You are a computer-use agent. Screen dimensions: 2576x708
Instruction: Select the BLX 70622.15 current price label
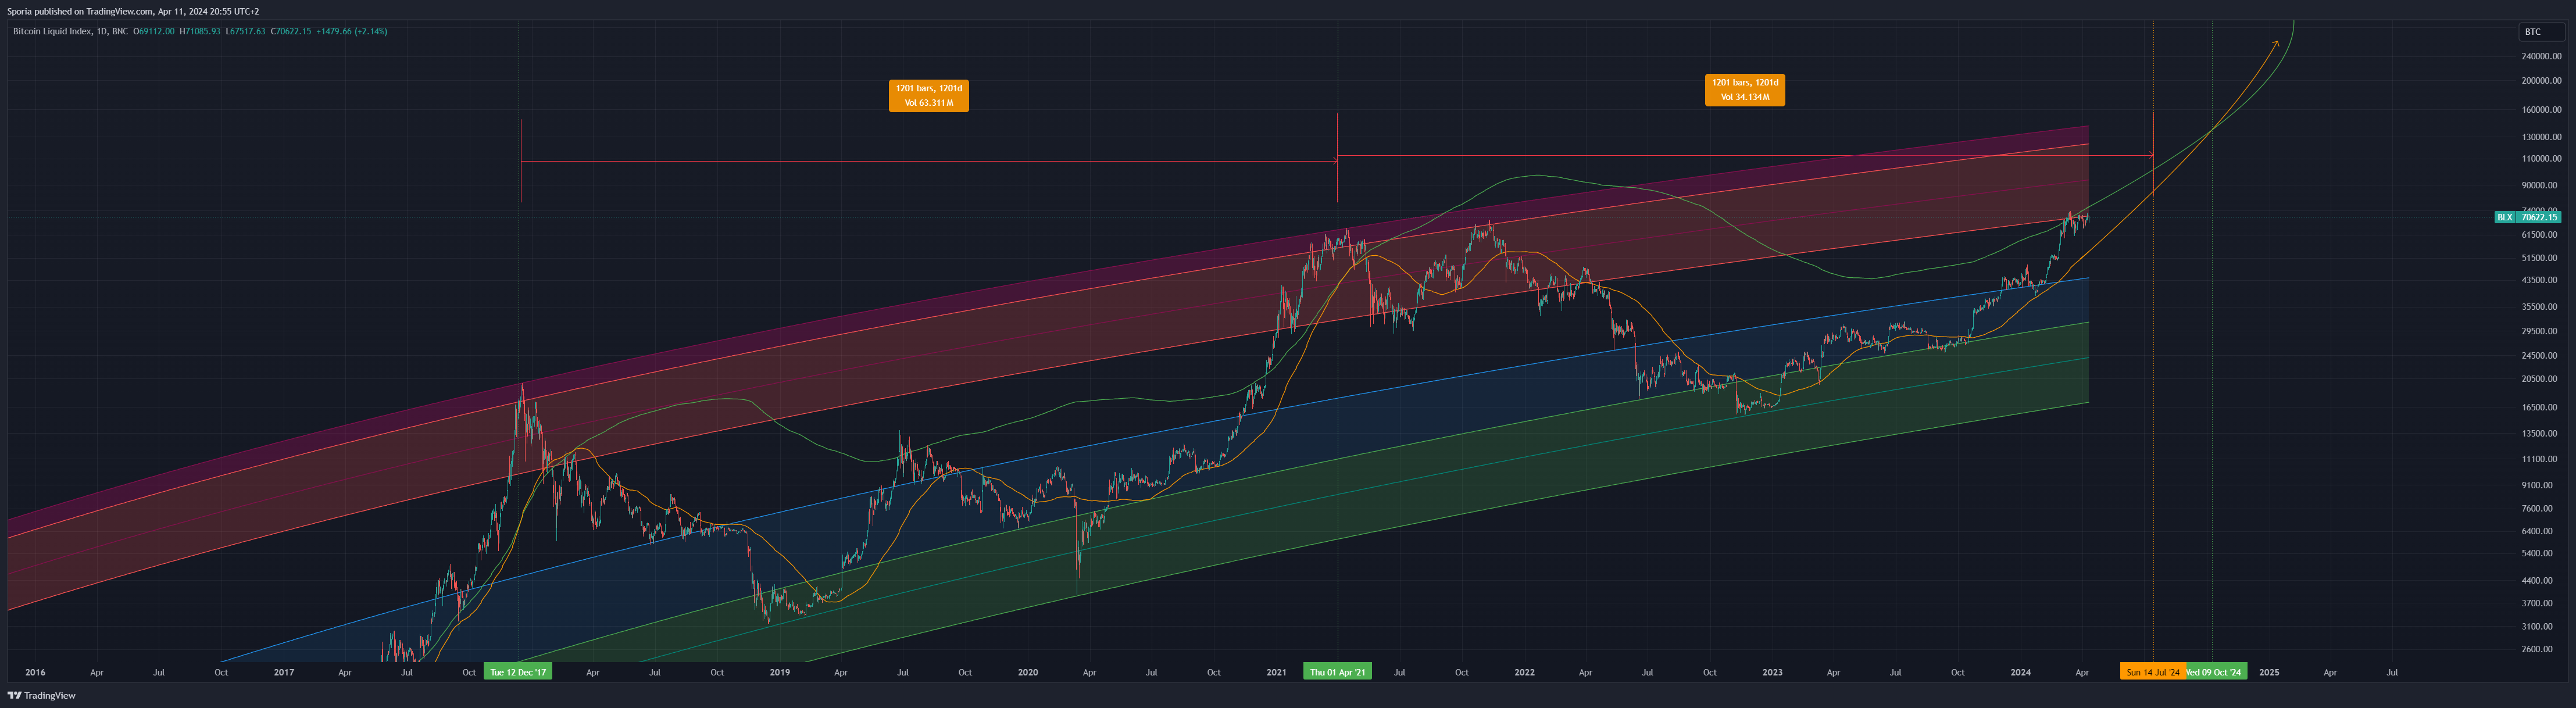click(x=2528, y=217)
